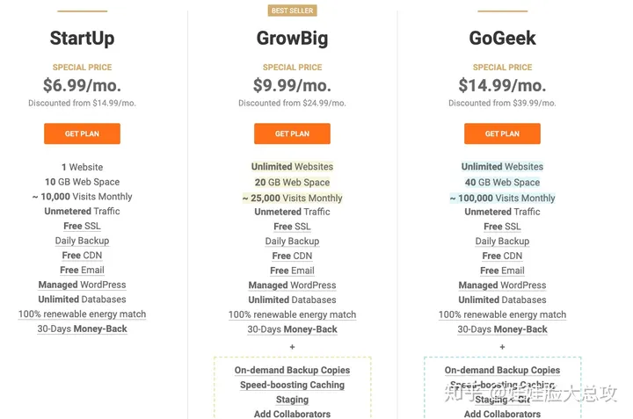633x419 pixels.
Task: Click GET PLAN under StartUp
Action: point(82,134)
